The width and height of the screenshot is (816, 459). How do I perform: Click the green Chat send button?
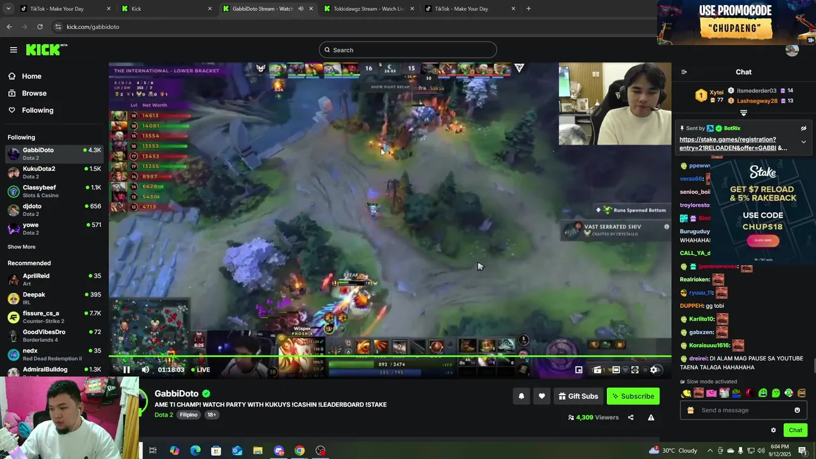pos(795,430)
